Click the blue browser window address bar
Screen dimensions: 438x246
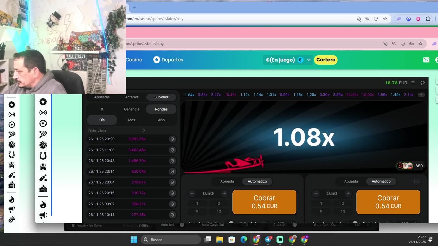(x=240, y=19)
